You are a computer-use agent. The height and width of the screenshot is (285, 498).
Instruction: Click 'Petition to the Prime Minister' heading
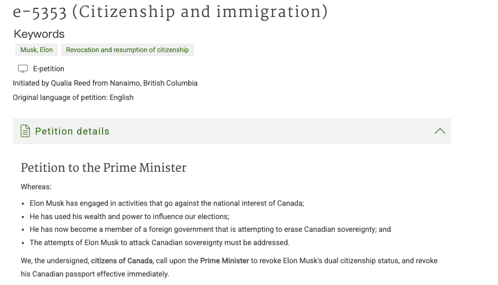click(104, 168)
